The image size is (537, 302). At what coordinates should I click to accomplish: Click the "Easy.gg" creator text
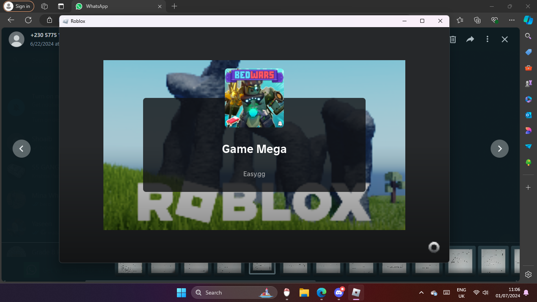[254, 174]
